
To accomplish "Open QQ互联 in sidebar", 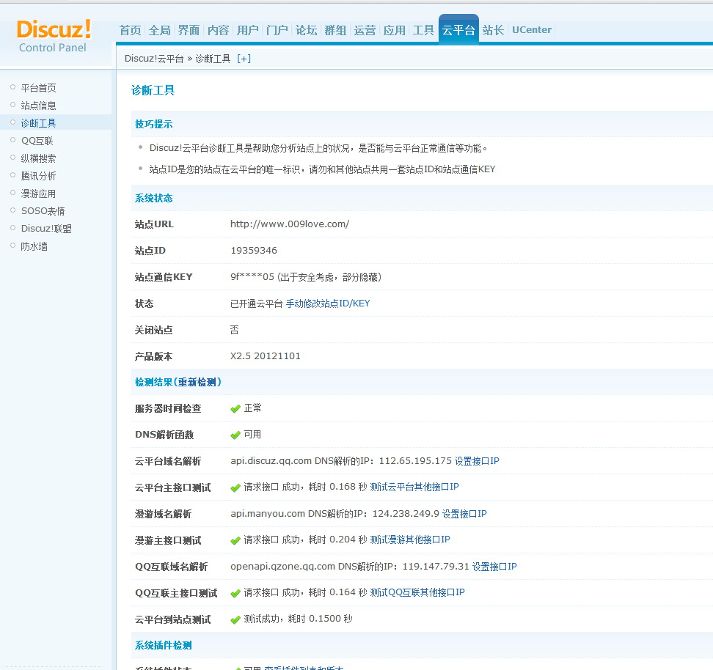I will point(37,141).
